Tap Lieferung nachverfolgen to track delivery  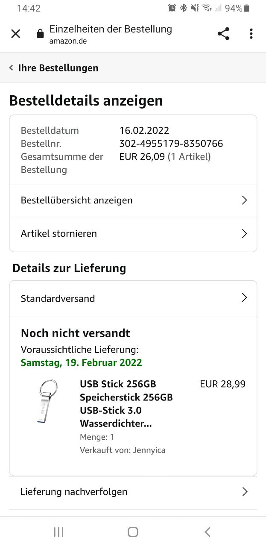pos(74,492)
